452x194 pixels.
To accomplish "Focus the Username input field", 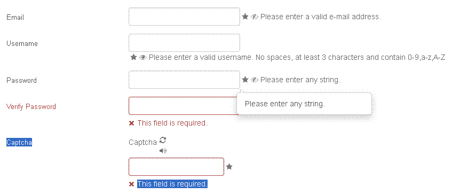I will (x=184, y=43).
